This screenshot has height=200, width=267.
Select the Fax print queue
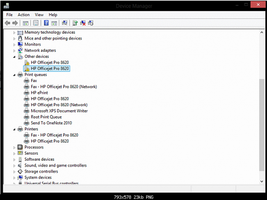(x=34, y=81)
